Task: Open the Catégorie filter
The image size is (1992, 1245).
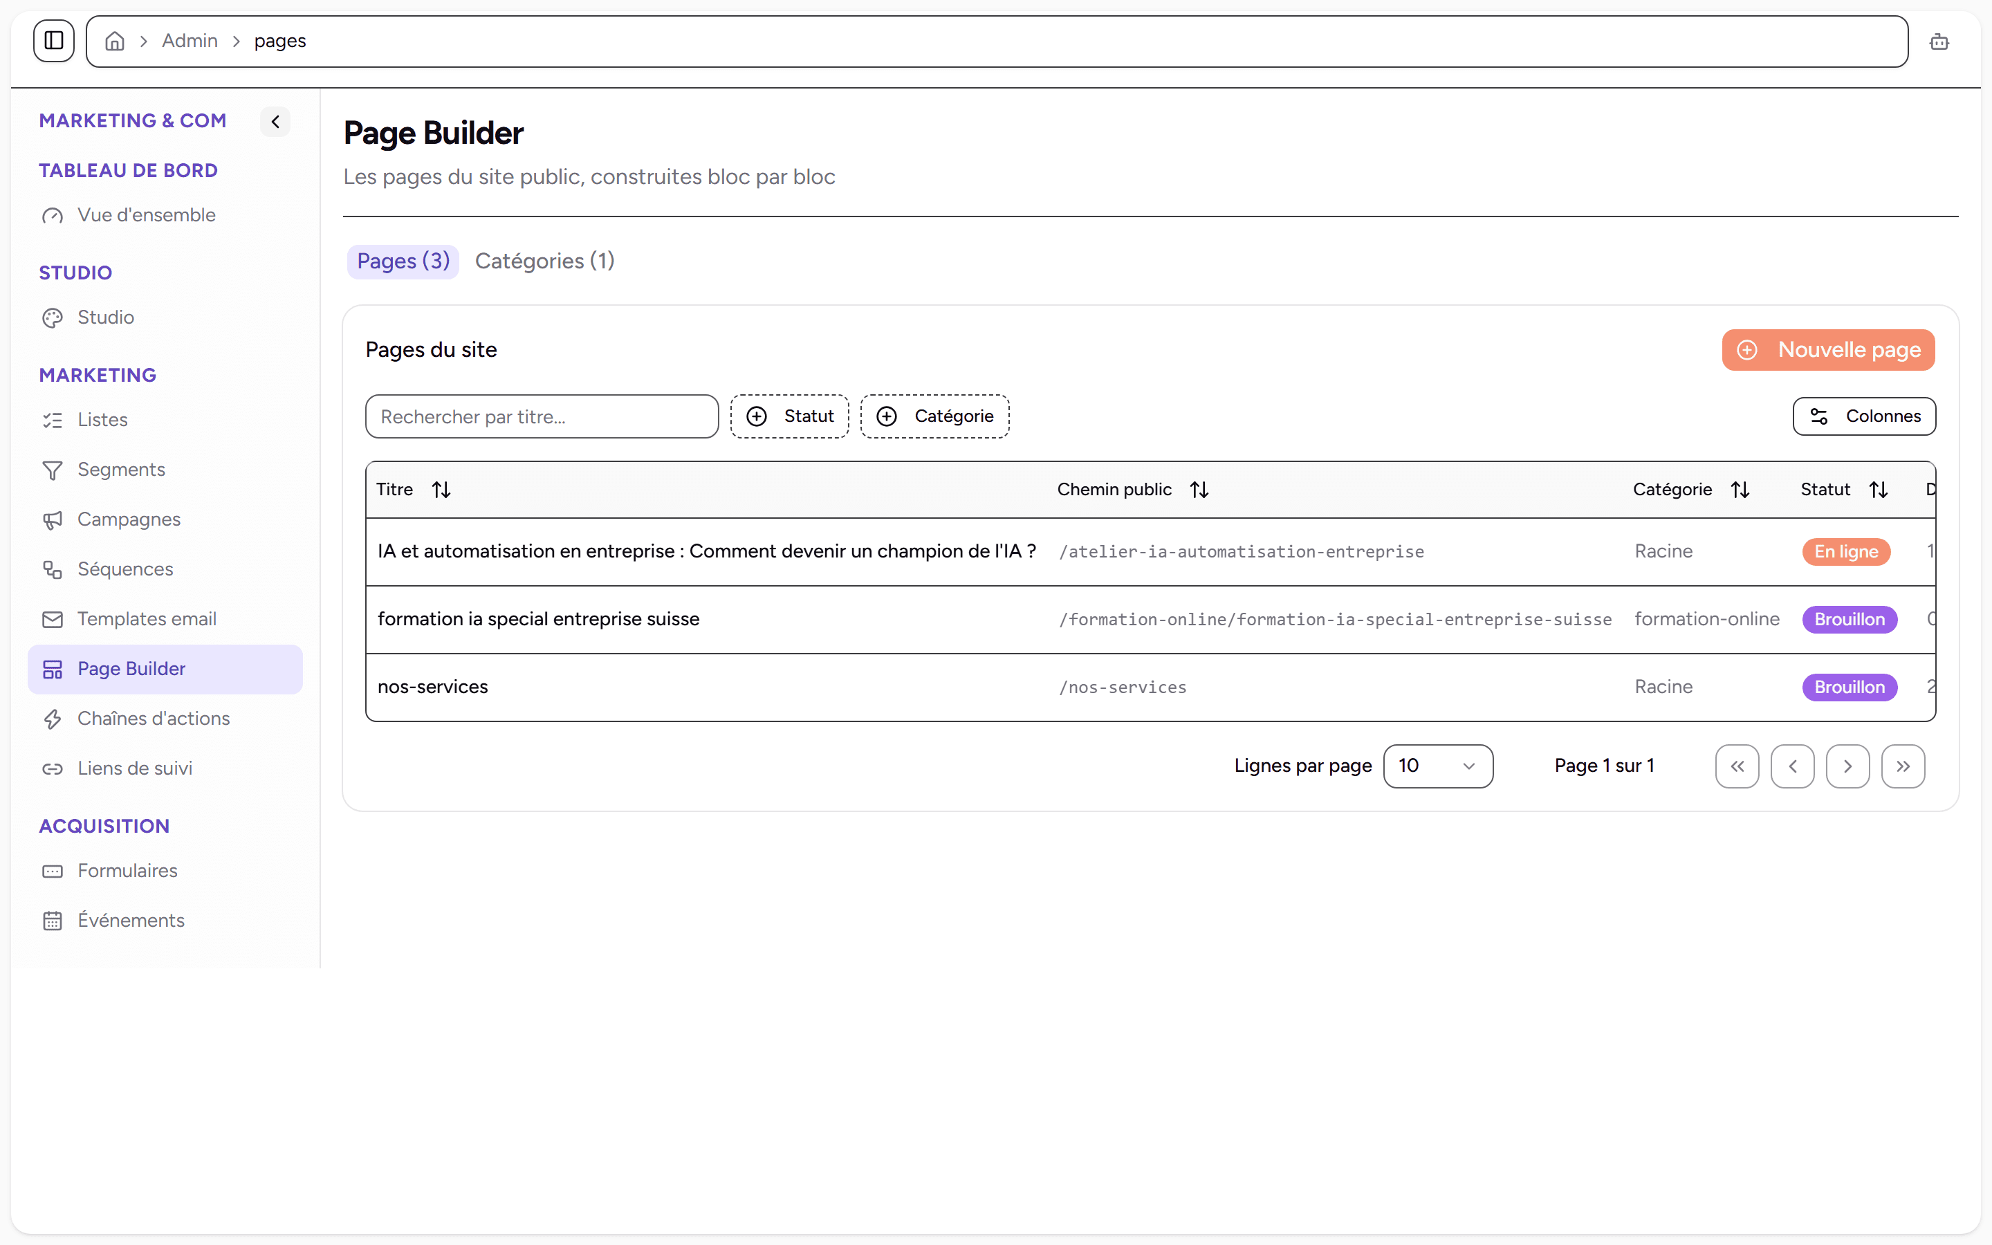Action: click(x=934, y=416)
